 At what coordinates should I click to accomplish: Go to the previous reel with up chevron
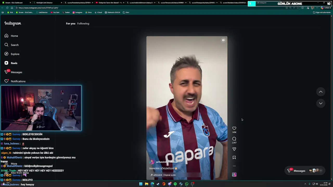(x=321, y=92)
